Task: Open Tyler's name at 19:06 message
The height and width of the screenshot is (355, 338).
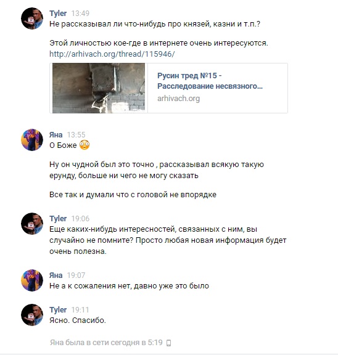Action: click(x=58, y=218)
